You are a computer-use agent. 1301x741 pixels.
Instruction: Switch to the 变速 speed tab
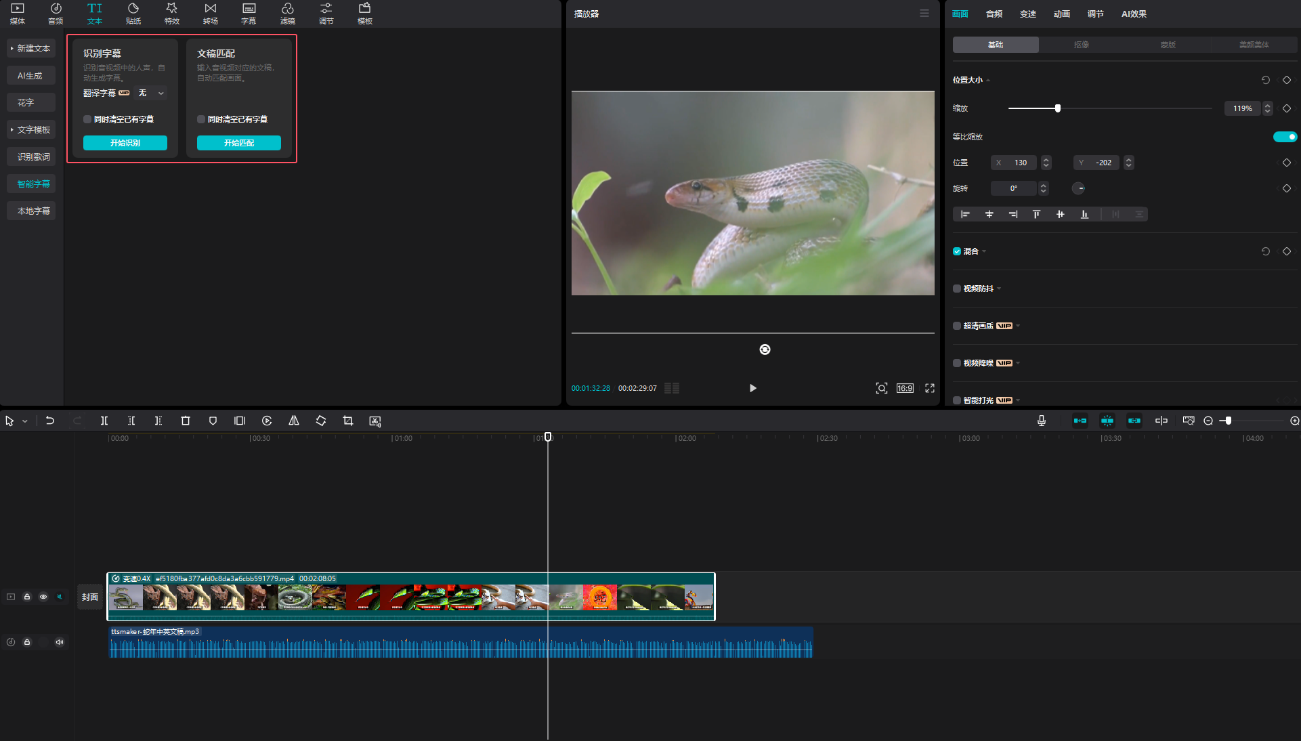click(1028, 14)
